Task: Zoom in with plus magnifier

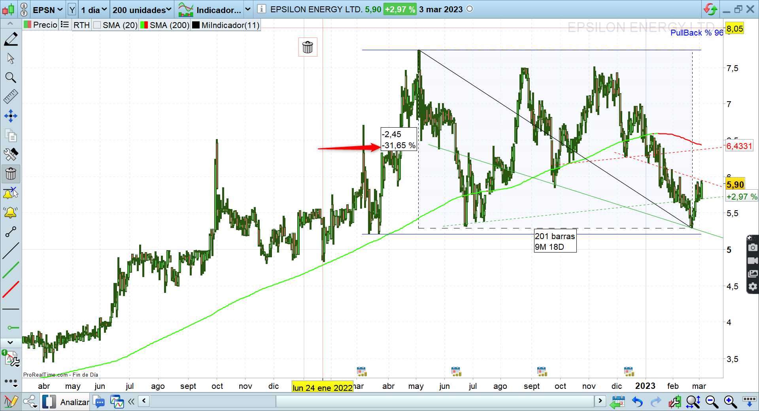Action: 731,402
